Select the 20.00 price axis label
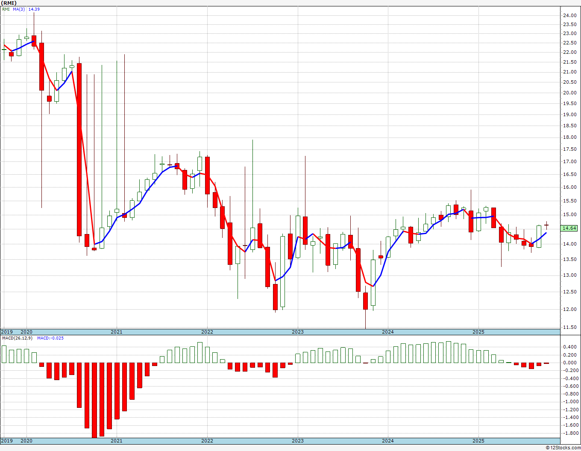The image size is (581, 451). [x=569, y=93]
